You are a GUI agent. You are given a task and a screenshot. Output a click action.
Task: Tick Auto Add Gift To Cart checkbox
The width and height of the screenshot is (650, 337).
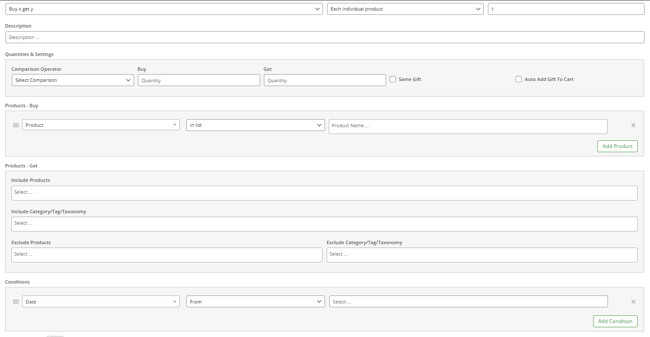[x=518, y=79]
